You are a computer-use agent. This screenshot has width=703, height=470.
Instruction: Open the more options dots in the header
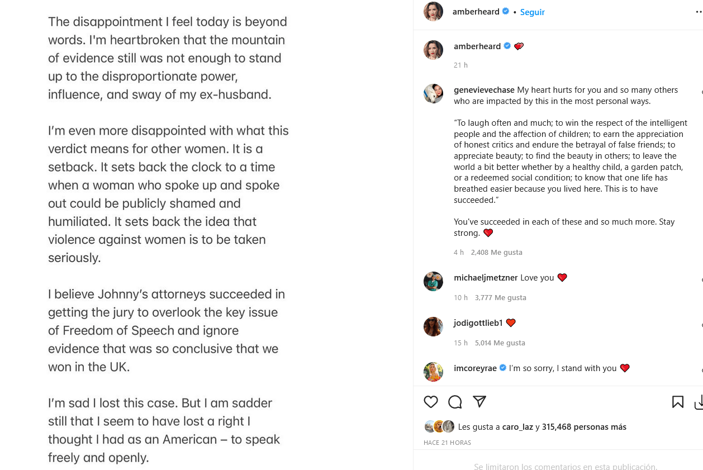click(699, 12)
